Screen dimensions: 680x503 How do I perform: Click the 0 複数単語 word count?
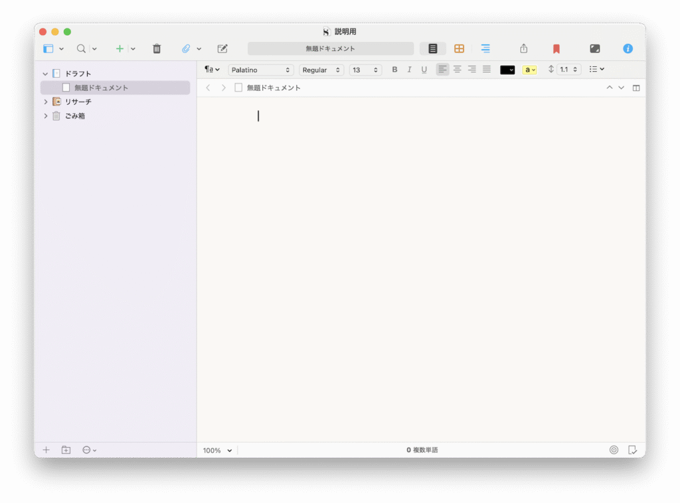pyautogui.click(x=422, y=450)
